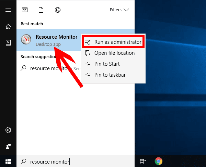The image size is (206, 167).
Task: Click the pin icon beside Pin to Start
Action: pos(88,64)
